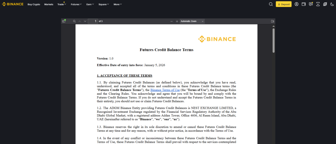
Task: Go to next PDF page arrow
Action: pos(85,21)
